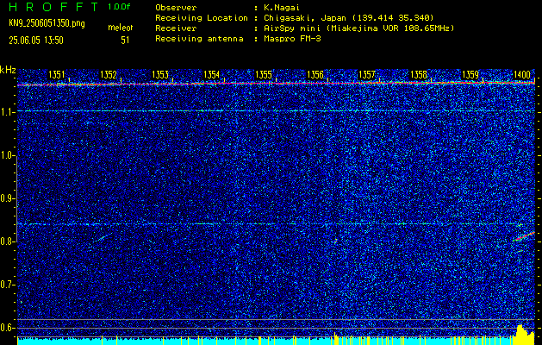Screen dimensions: 542x345
Task: Click the 0.9 kHz axis label
Action: 7,198
